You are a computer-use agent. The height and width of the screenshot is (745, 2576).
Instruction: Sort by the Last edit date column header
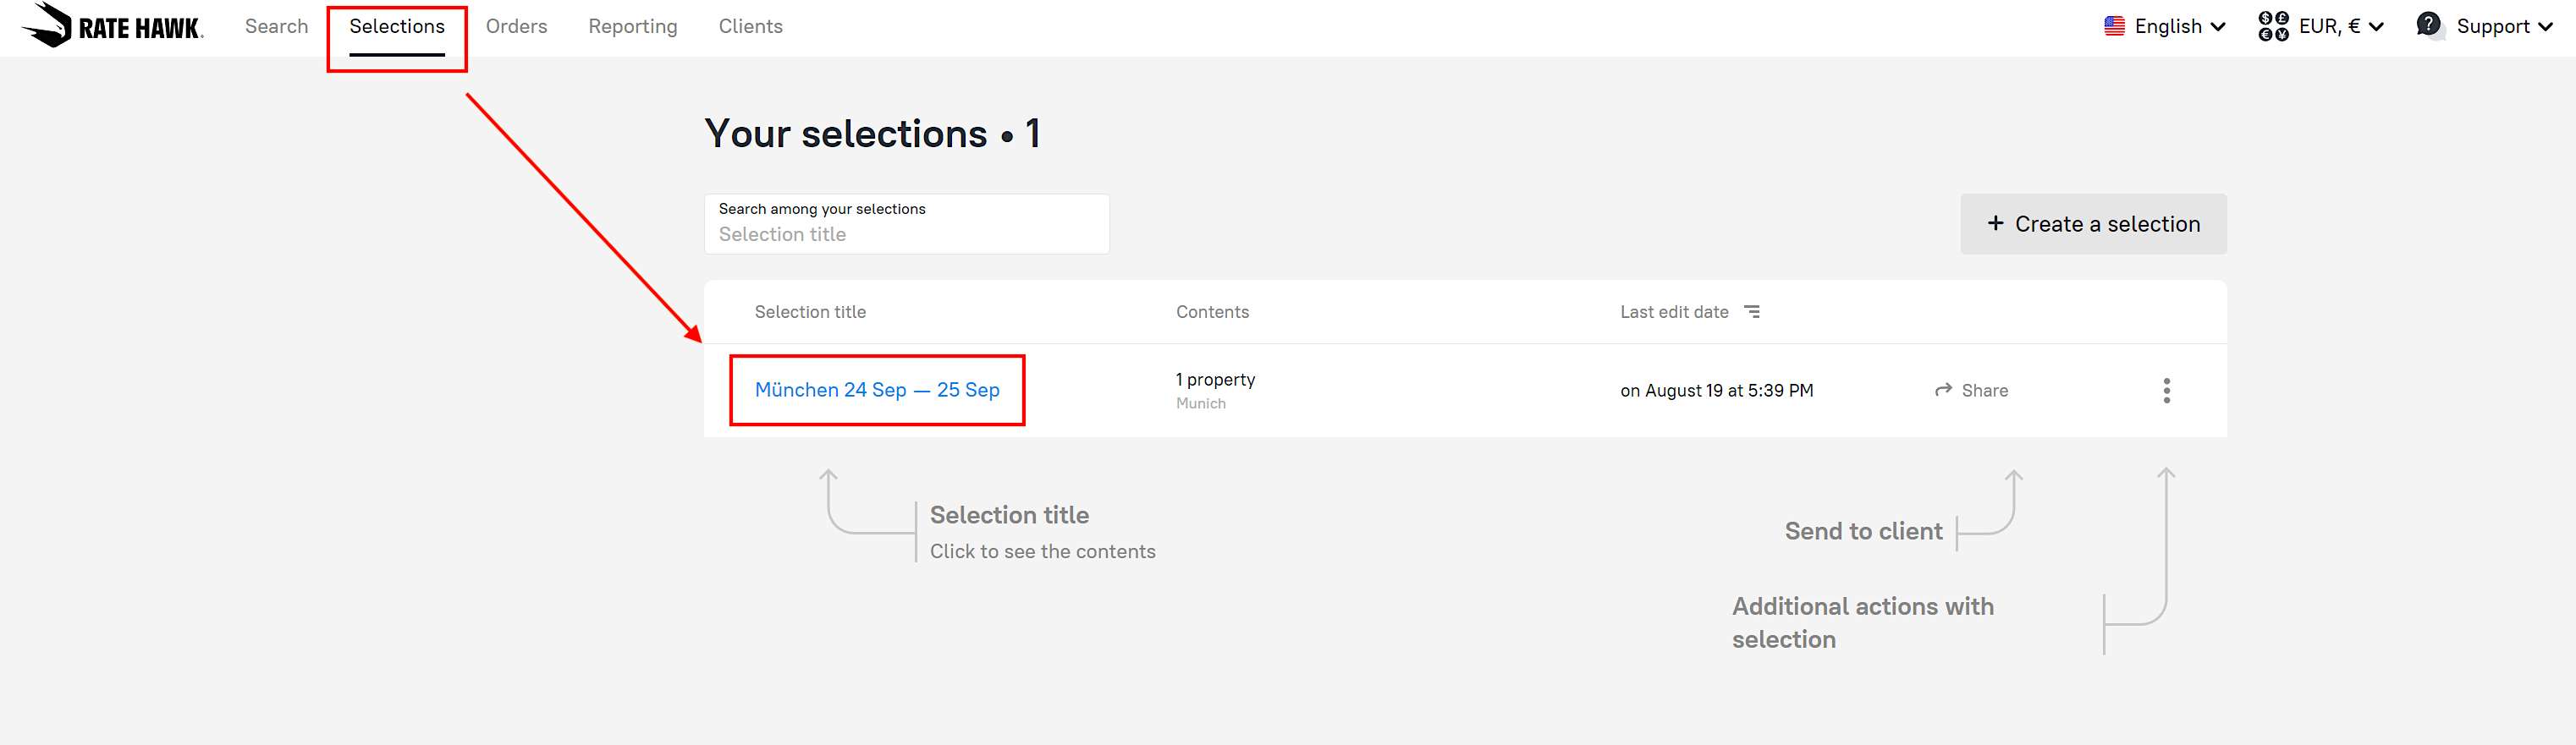coord(1674,311)
